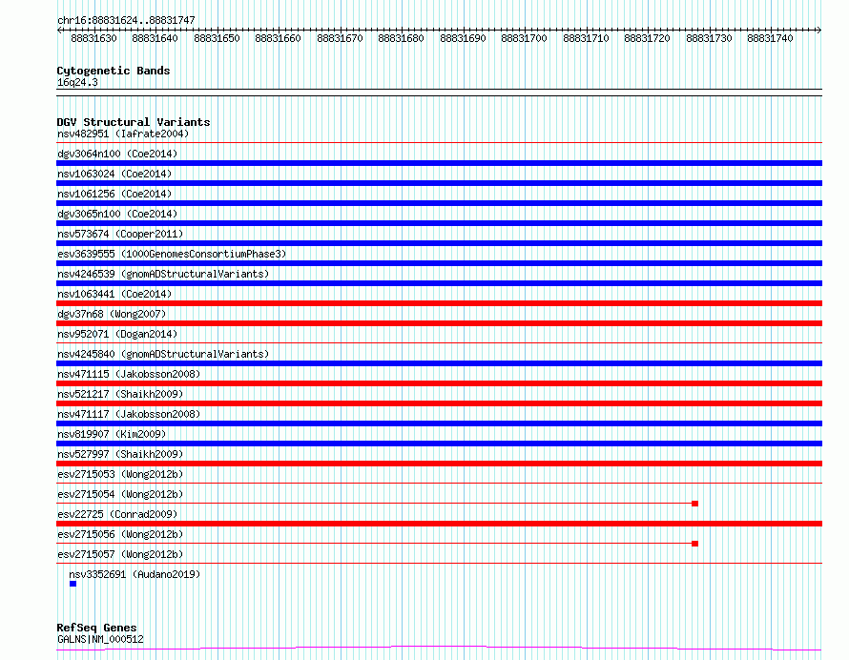Select the red nsv1063441 variant bar
The height and width of the screenshot is (660, 849).
pos(439,303)
